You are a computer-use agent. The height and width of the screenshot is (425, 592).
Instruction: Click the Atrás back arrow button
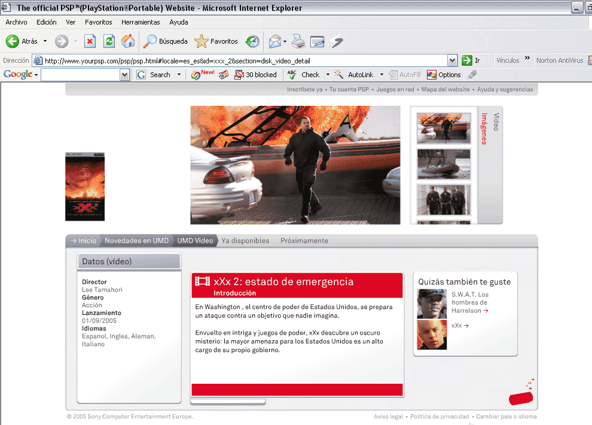click(22, 41)
